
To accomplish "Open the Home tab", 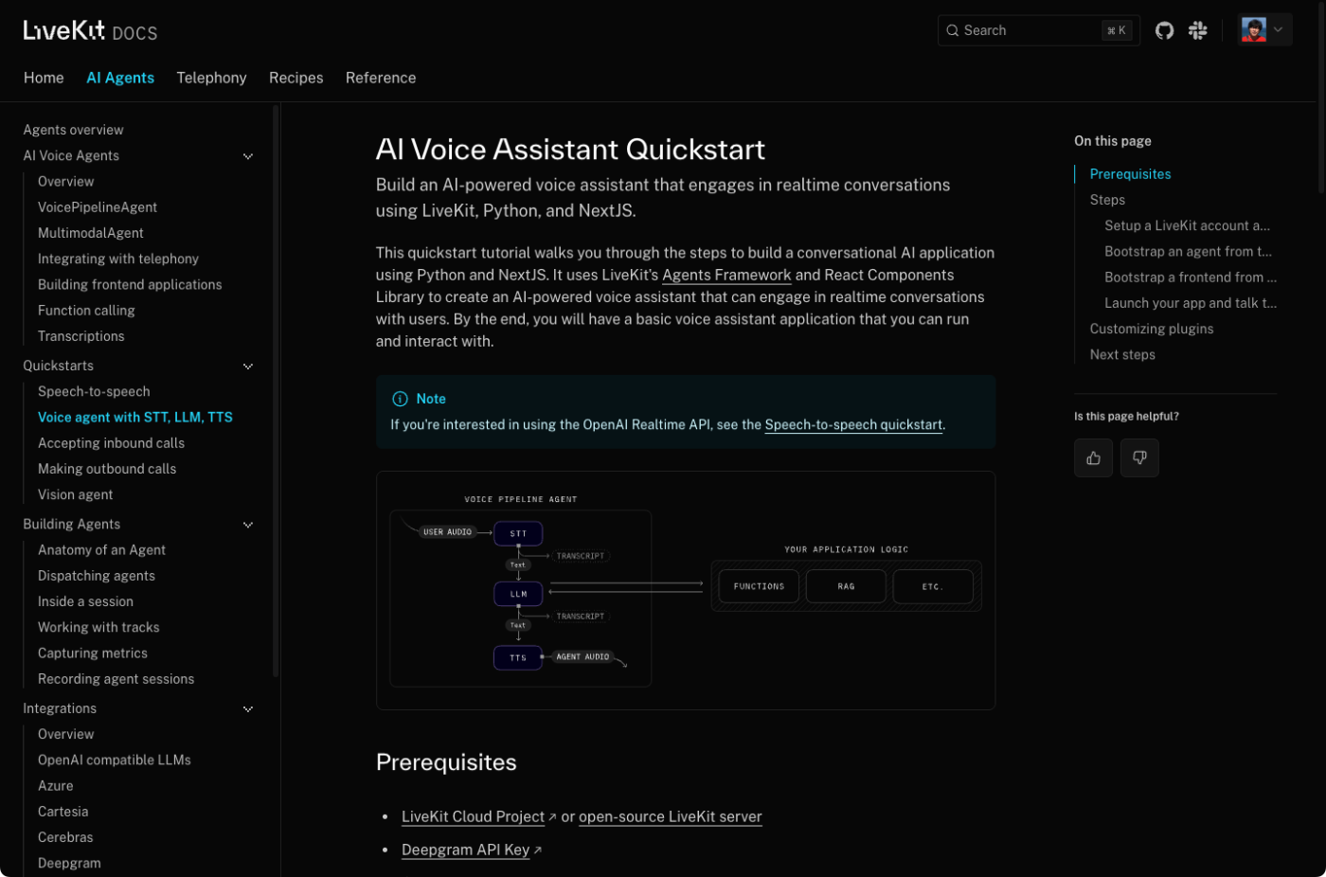I will (44, 78).
